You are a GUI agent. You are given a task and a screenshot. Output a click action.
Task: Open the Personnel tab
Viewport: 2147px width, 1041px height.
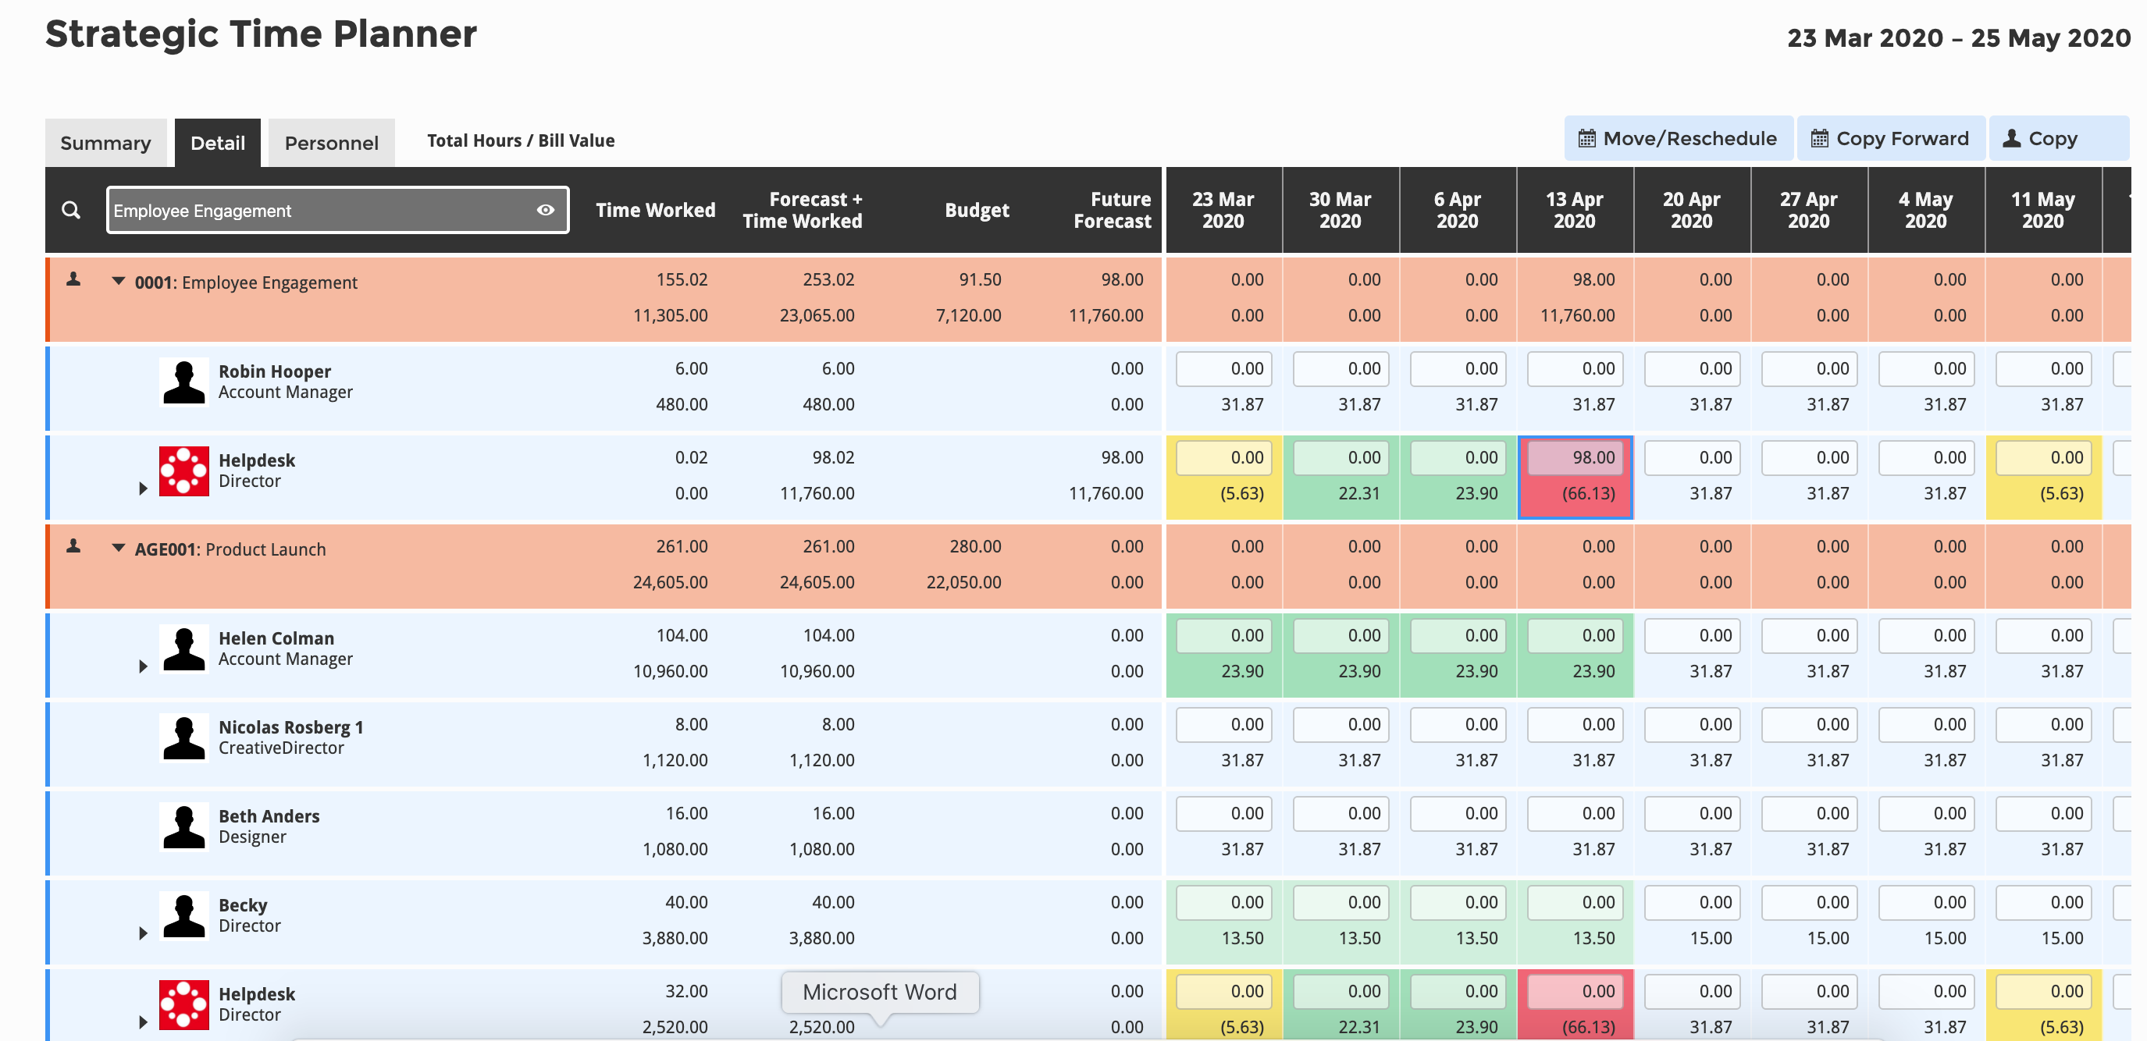coord(331,144)
